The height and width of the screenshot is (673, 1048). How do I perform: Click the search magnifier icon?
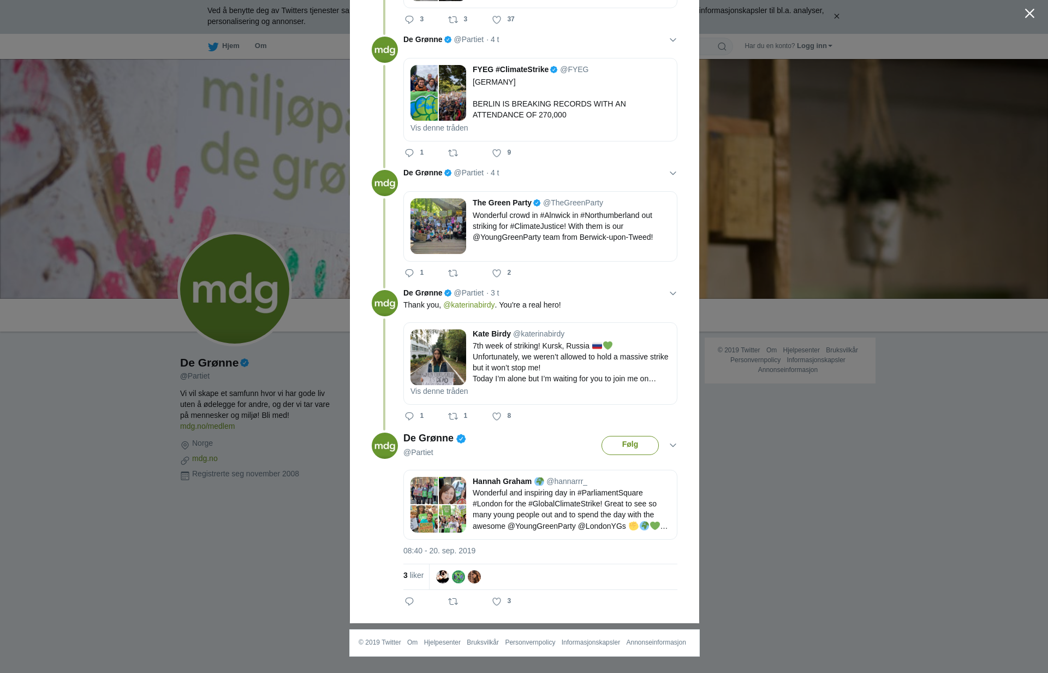(722, 46)
